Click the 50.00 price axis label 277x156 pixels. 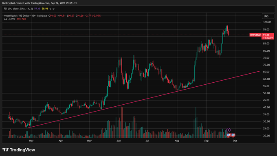point(266,93)
